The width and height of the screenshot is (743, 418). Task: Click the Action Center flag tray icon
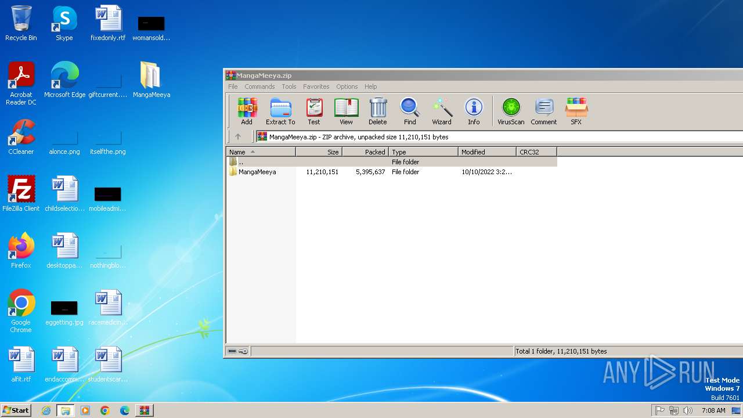pyautogui.click(x=660, y=410)
